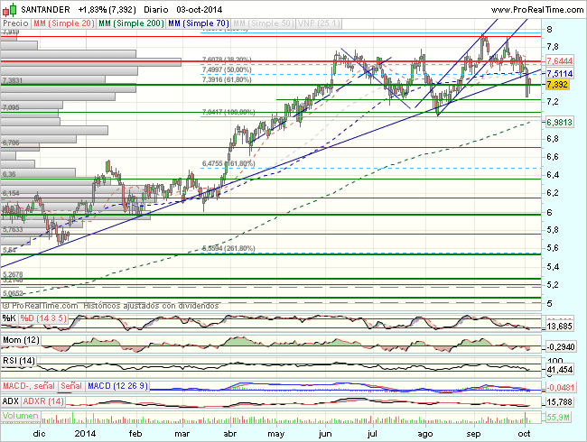Click the 15,788 ADX value tag
The height and width of the screenshot is (442, 587).
(x=559, y=402)
